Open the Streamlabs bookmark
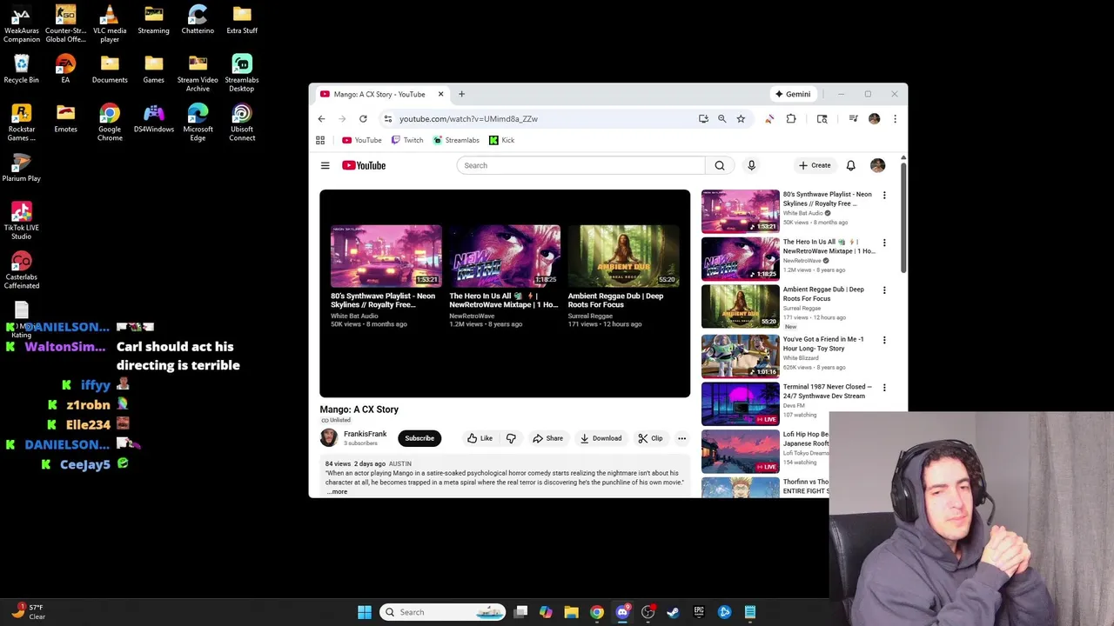 pyautogui.click(x=456, y=140)
